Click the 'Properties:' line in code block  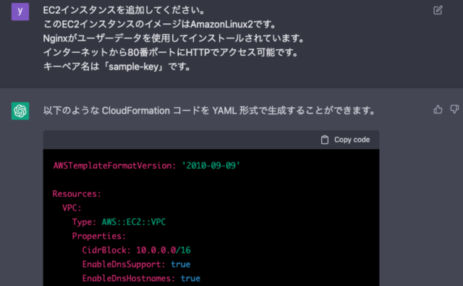[99, 236]
